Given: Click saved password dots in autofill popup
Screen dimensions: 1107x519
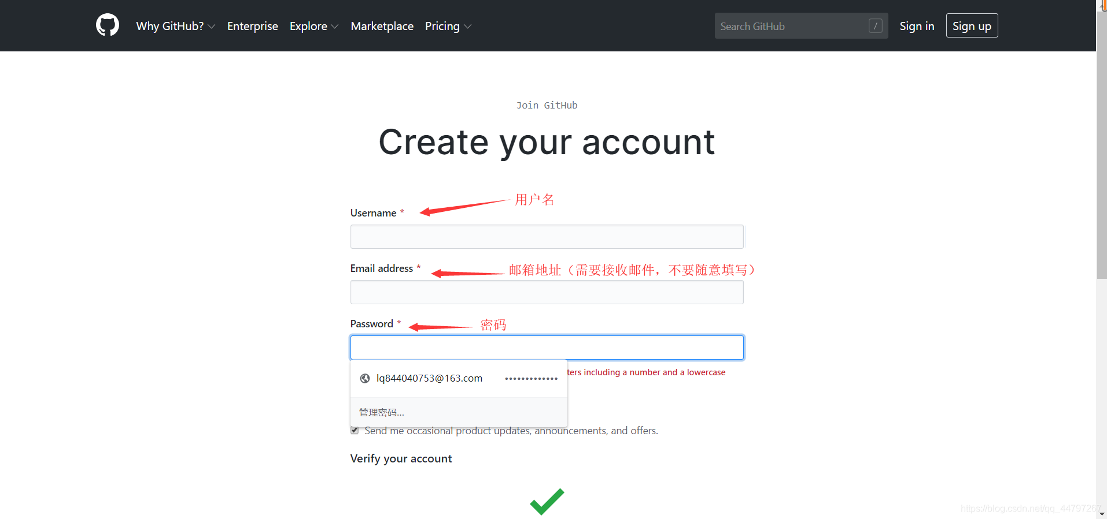Looking at the screenshot, I should pos(531,379).
